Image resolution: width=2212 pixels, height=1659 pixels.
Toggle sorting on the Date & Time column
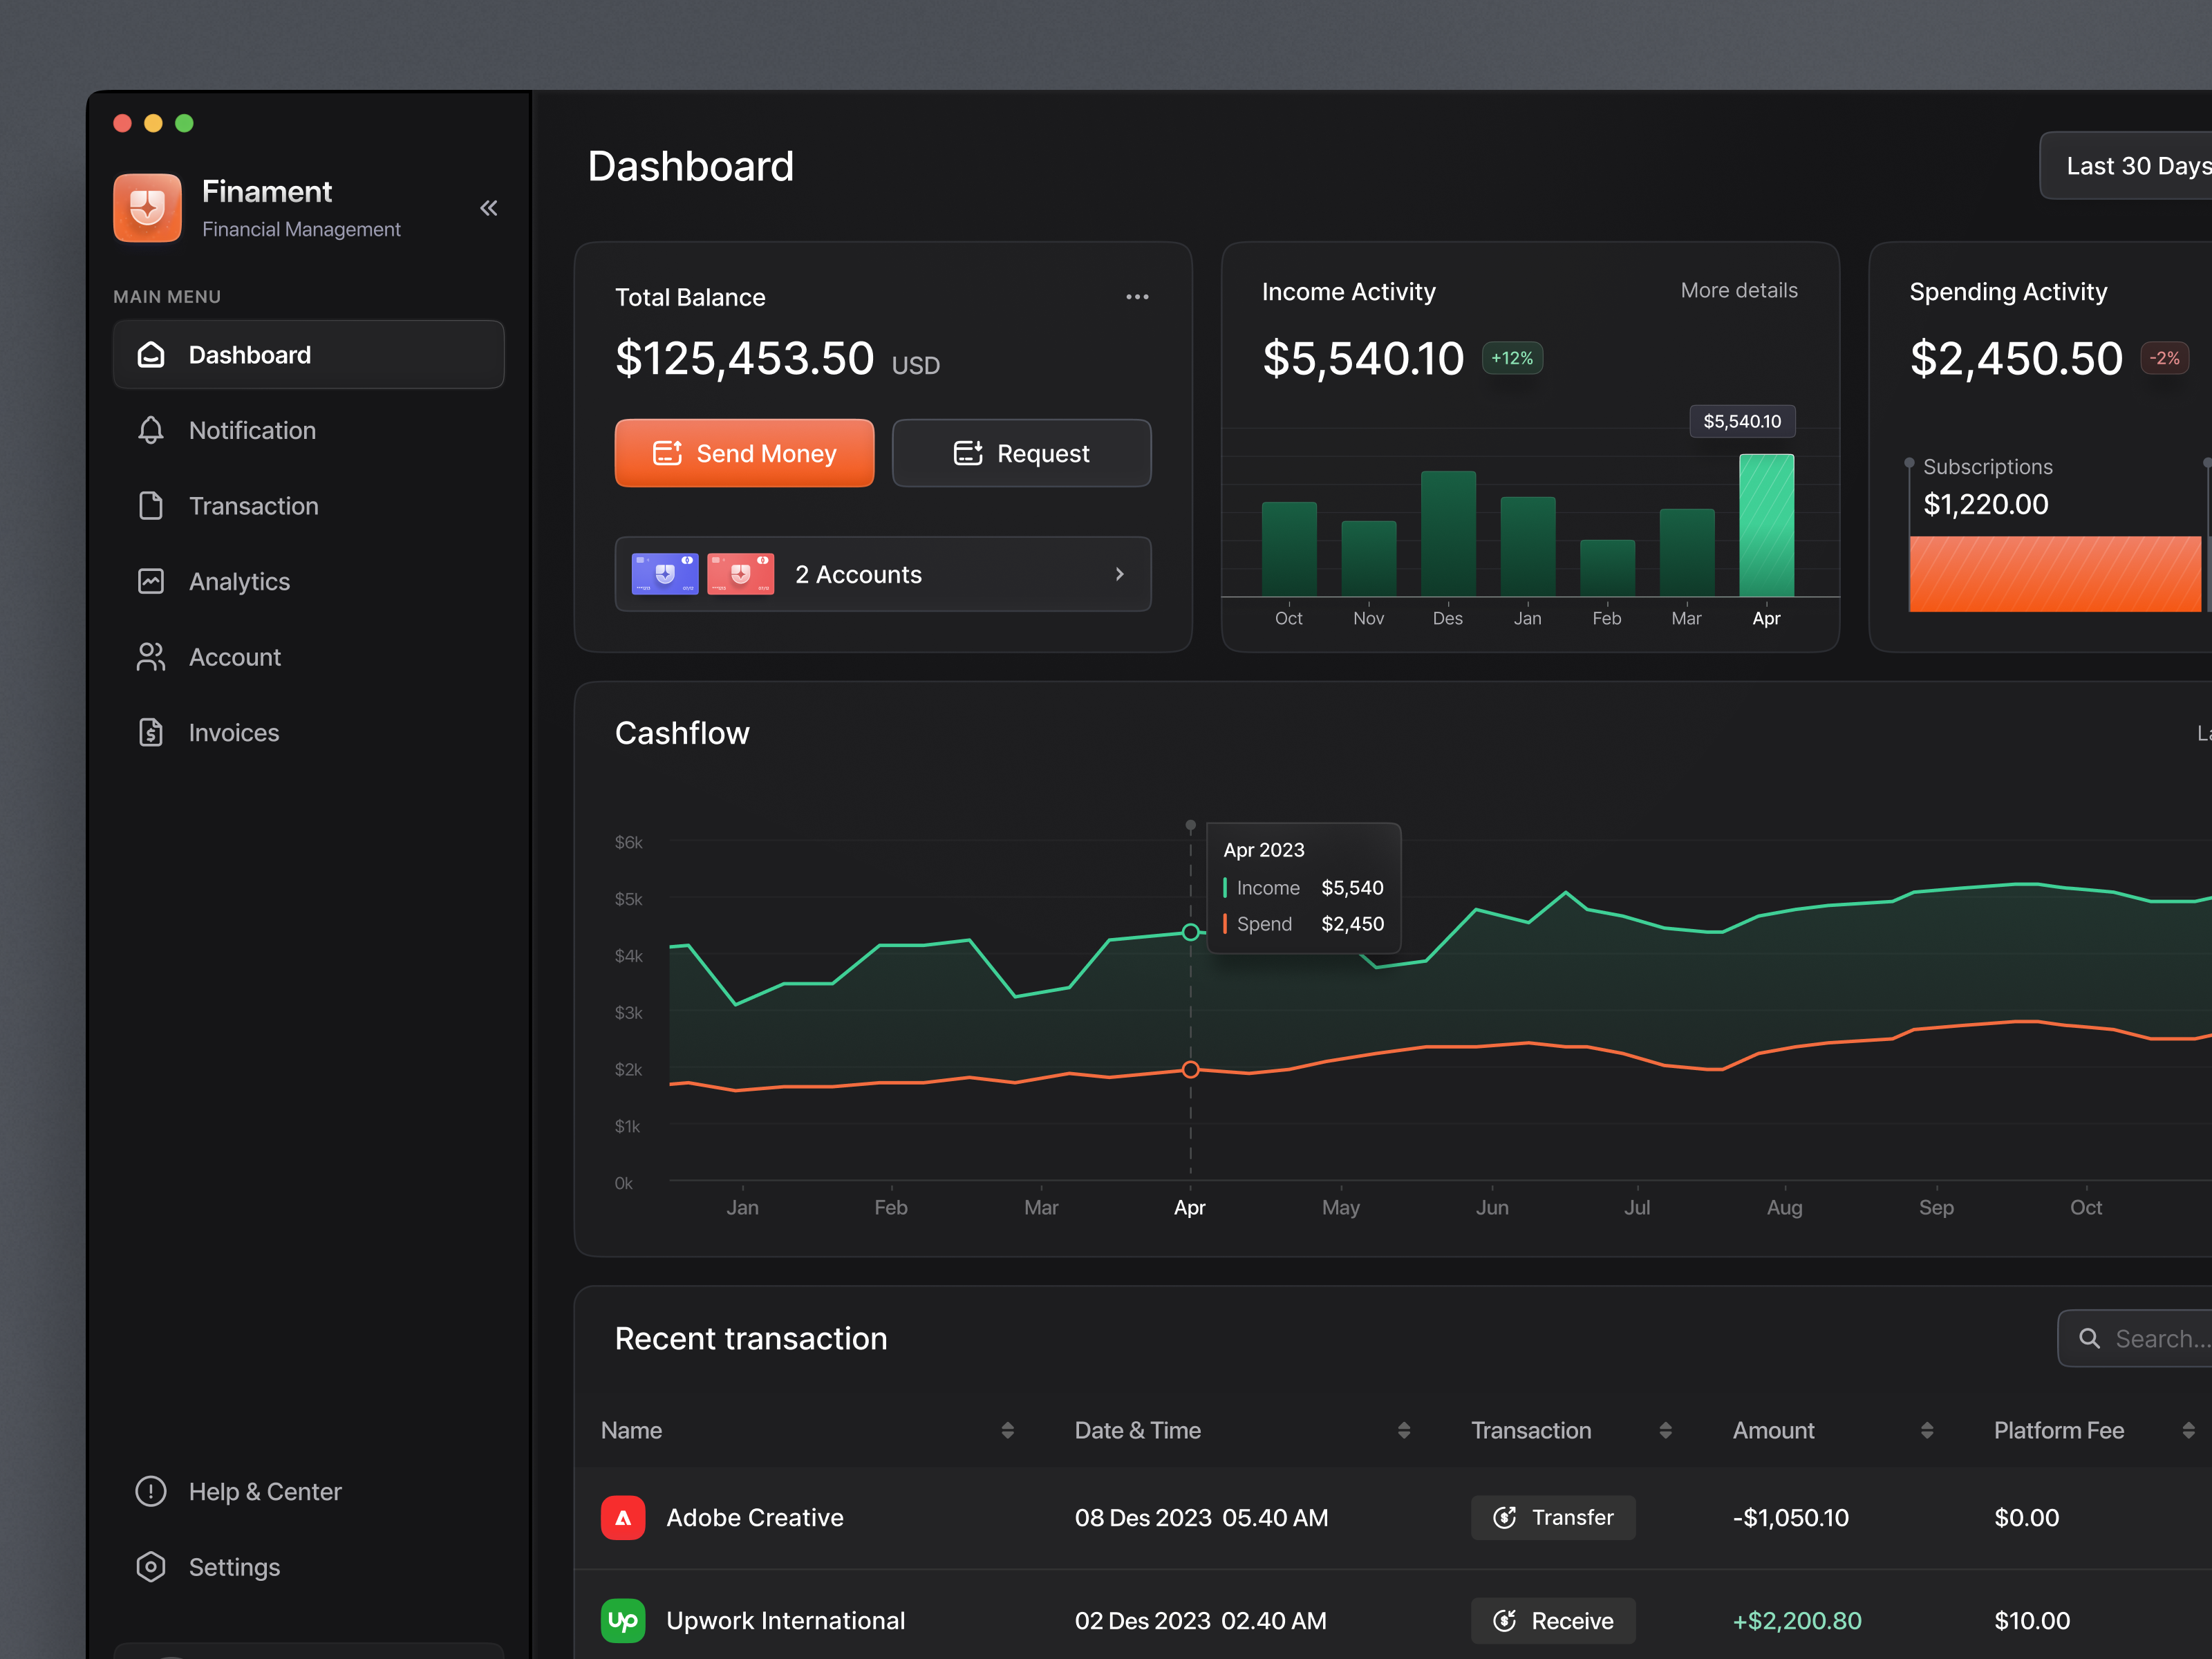point(1404,1430)
